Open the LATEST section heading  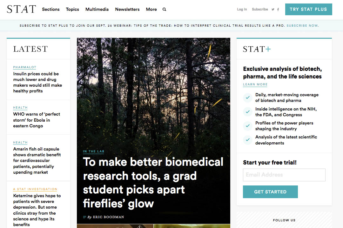(x=30, y=49)
